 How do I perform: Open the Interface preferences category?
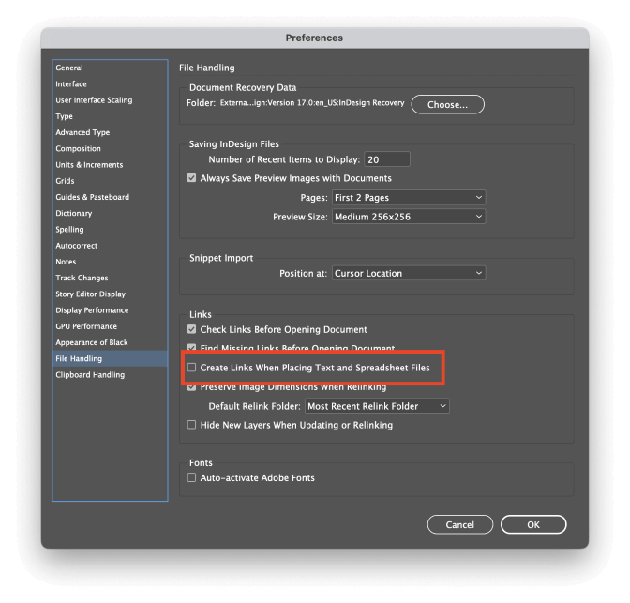[71, 84]
